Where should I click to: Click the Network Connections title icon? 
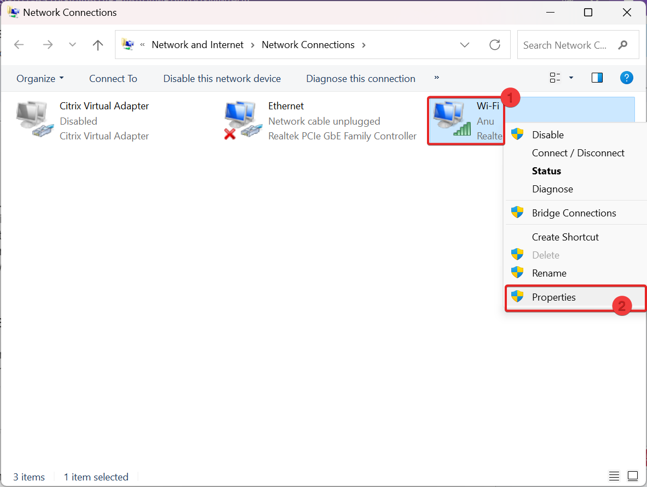point(13,13)
